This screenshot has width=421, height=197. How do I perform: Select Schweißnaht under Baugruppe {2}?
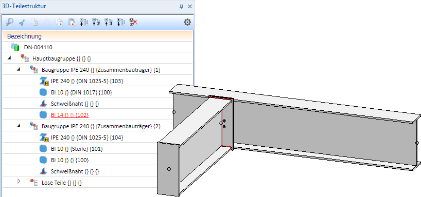pyautogui.click(x=75, y=171)
